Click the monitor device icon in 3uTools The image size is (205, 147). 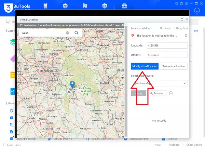(8, 22)
